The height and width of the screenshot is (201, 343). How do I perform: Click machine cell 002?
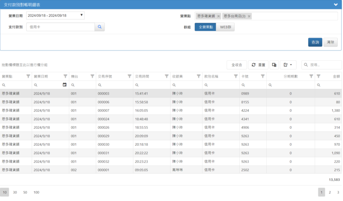(74, 170)
